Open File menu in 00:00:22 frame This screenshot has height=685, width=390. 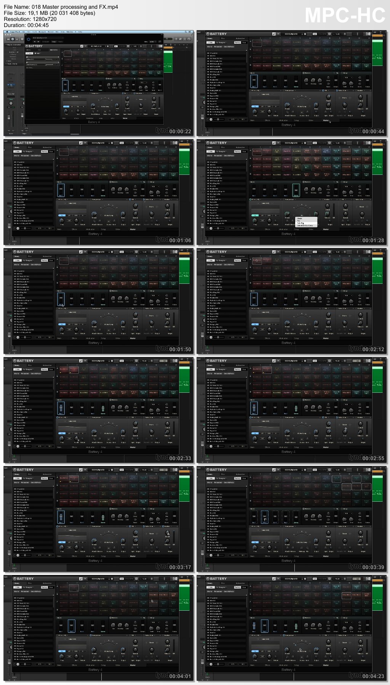24,32
